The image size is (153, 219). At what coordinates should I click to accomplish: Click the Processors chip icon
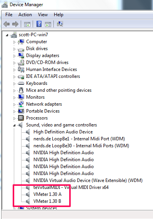pos(21,118)
